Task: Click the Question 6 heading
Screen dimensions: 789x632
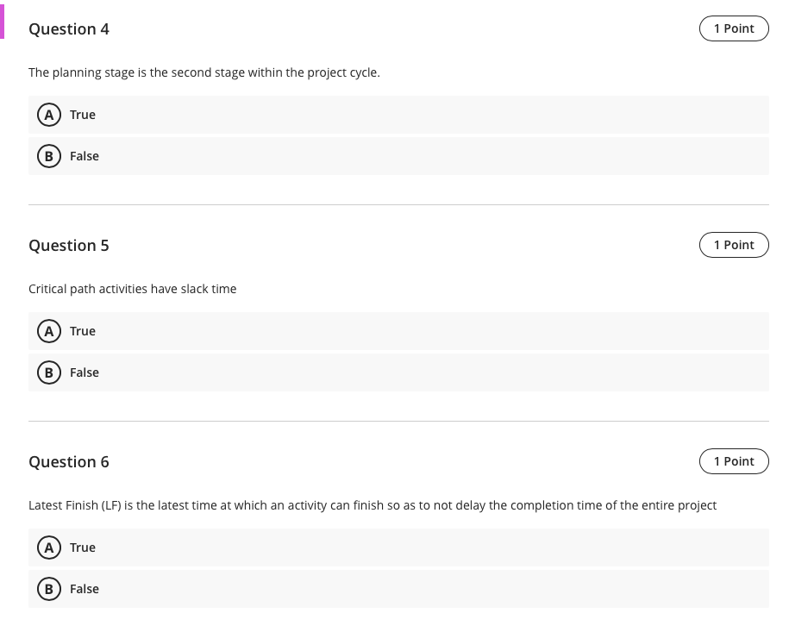Action: pyautogui.click(x=69, y=461)
